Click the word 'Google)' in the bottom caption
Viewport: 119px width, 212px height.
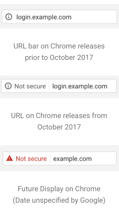(93, 200)
